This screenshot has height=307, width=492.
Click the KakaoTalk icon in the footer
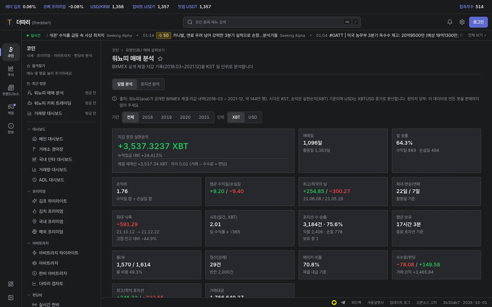(x=334, y=303)
